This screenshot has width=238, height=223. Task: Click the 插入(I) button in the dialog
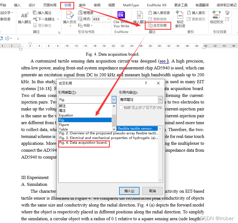click(x=129, y=191)
